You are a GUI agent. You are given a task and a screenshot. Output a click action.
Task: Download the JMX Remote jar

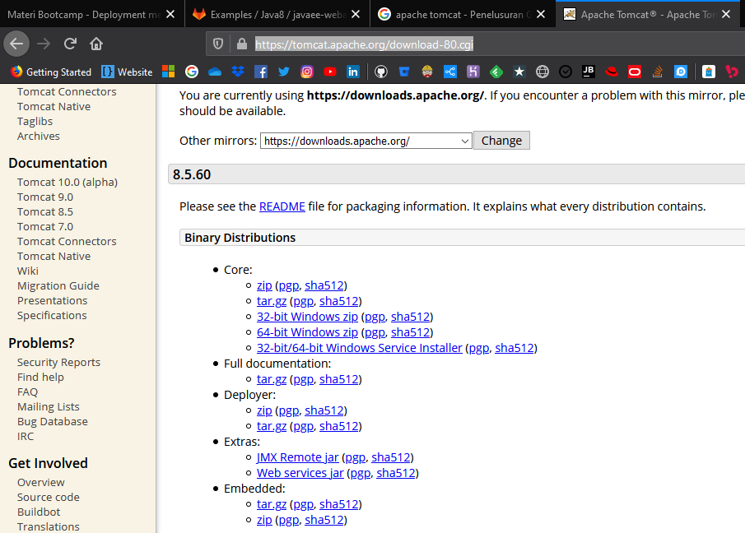click(x=298, y=457)
